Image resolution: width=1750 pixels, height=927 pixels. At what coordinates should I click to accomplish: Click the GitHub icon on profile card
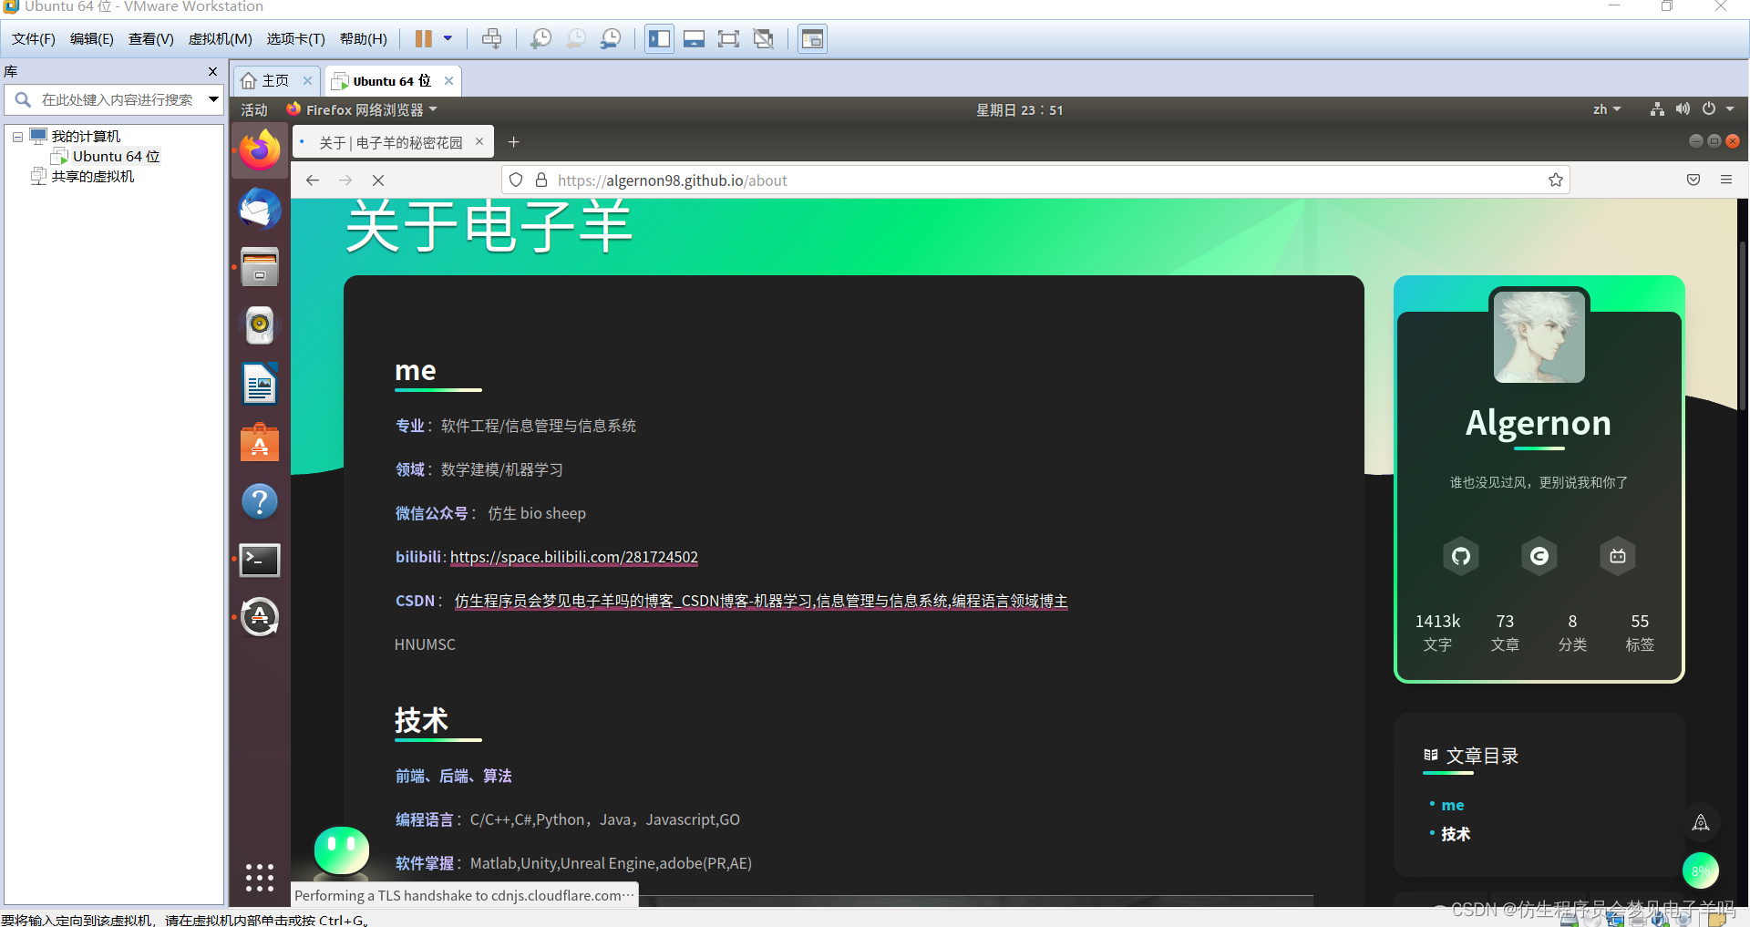(1461, 556)
